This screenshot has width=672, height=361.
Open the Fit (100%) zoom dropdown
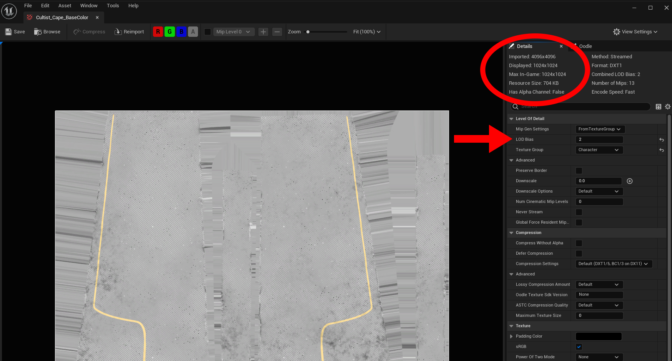click(x=367, y=32)
